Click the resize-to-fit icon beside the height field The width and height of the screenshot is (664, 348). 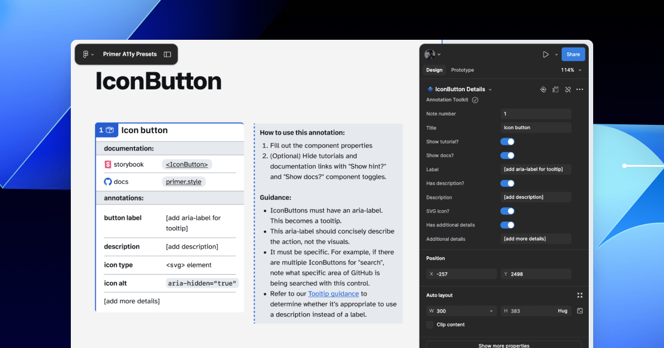coord(579,311)
